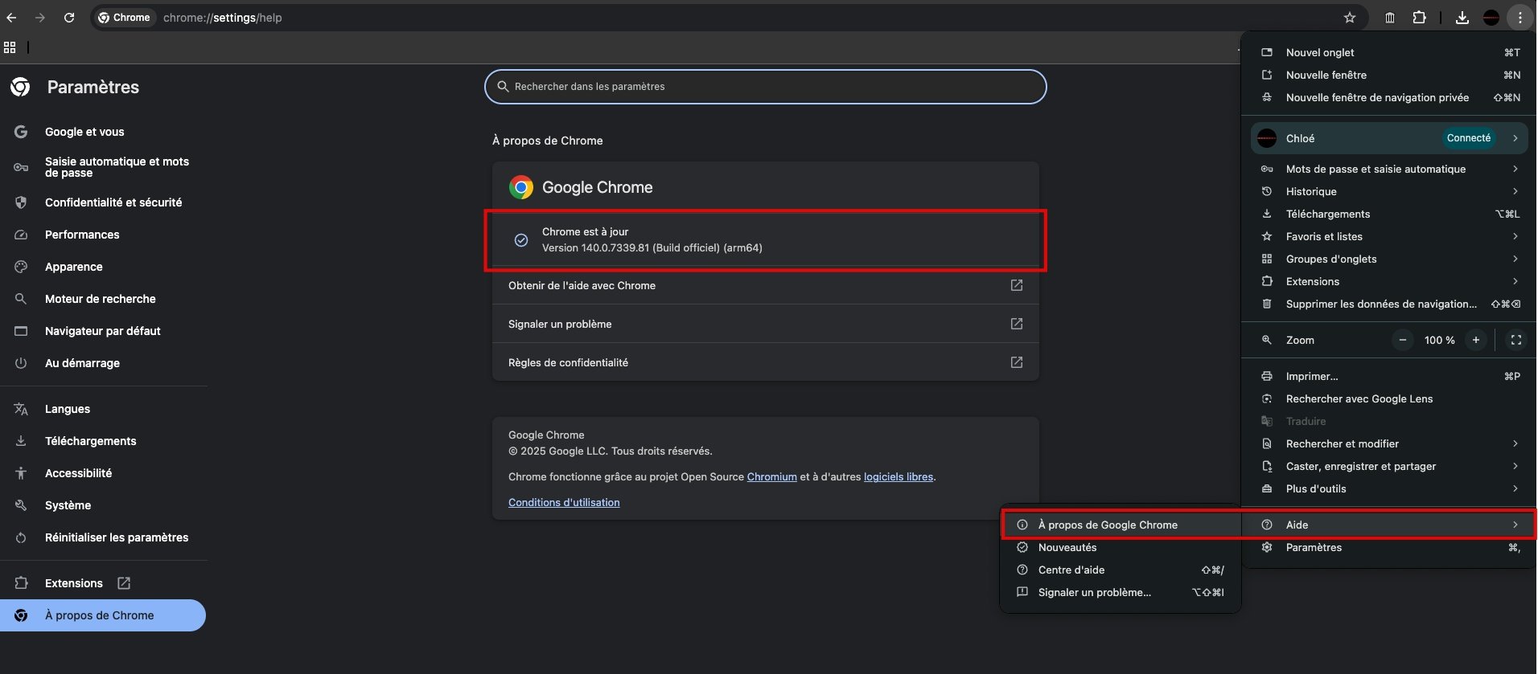
Task: Click the external-link icon beside sidebar Extensions
Action: [124, 583]
